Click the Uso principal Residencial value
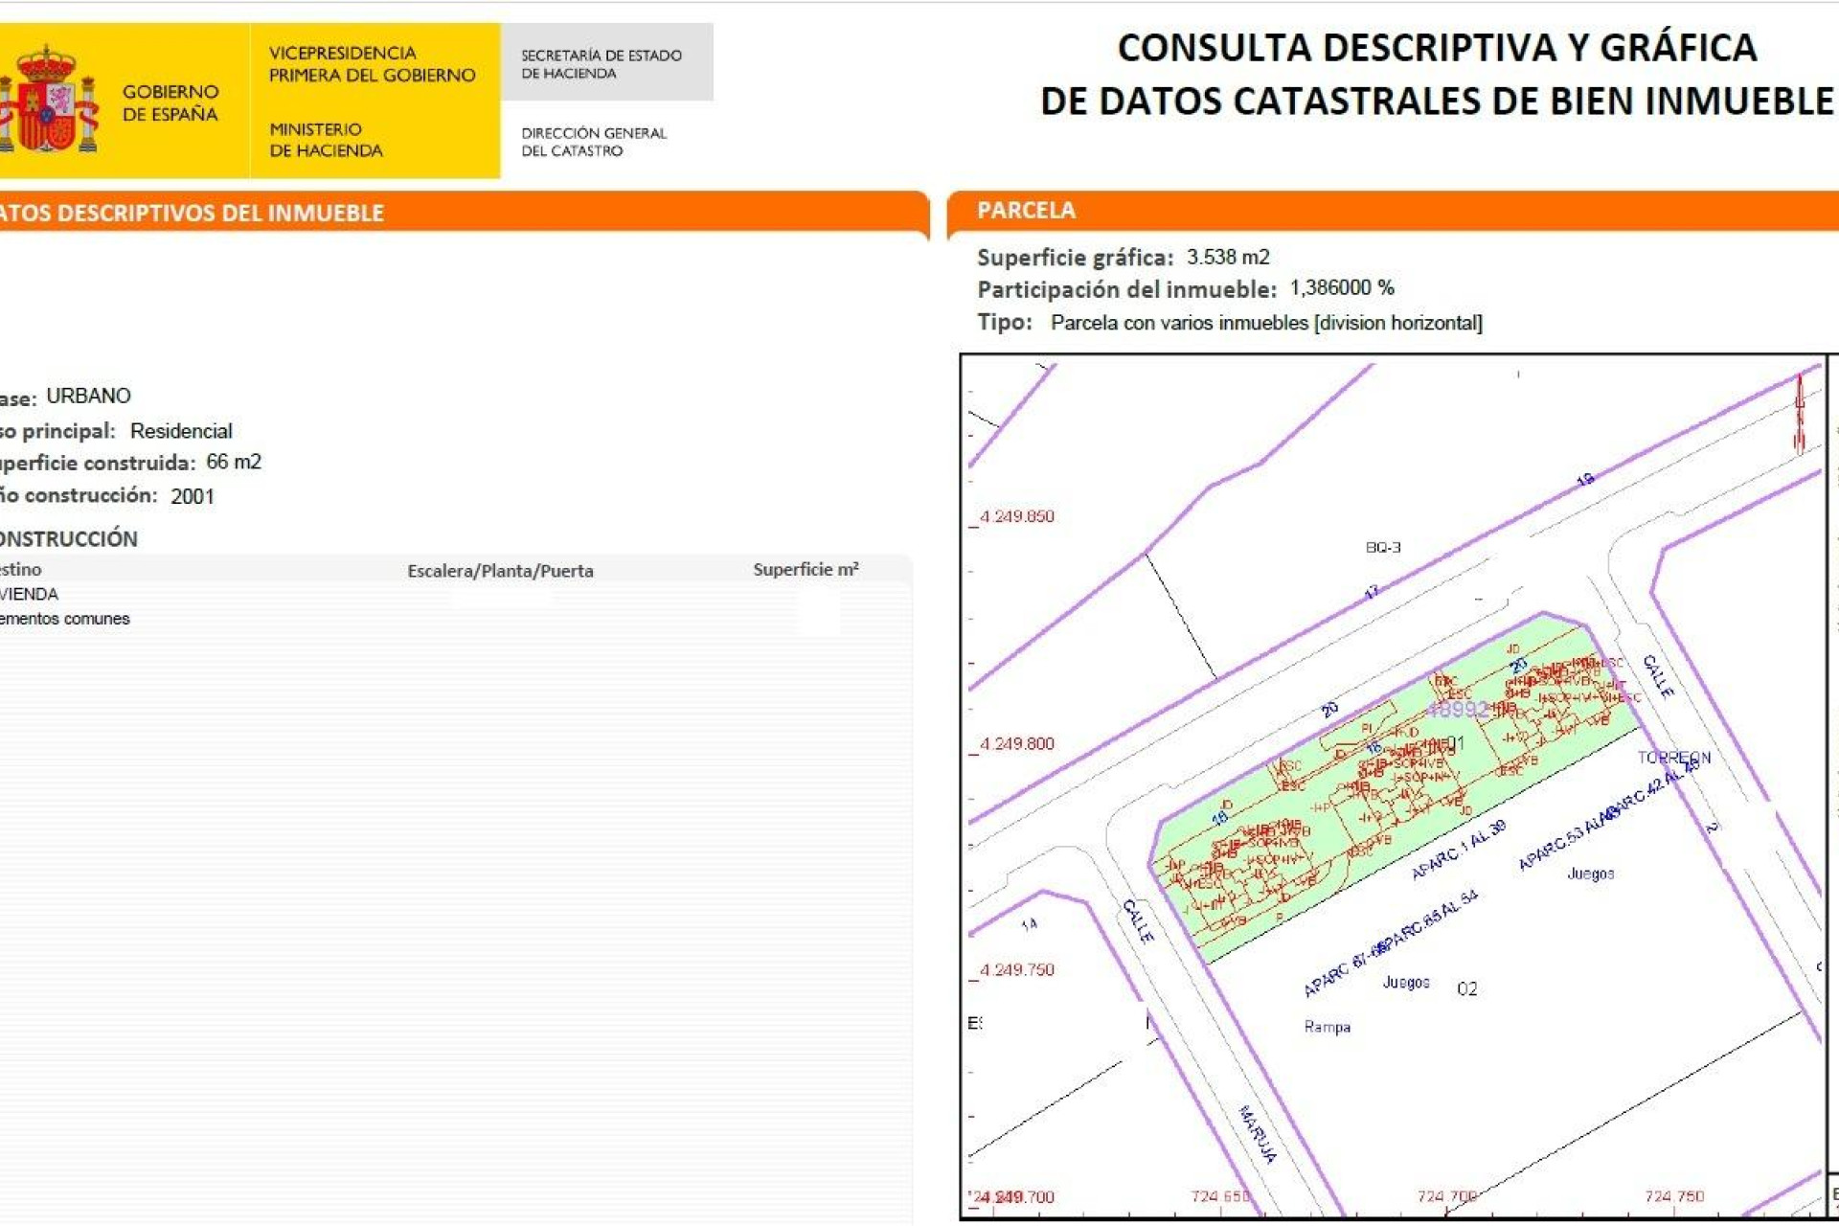The height and width of the screenshot is (1226, 1839). (180, 430)
